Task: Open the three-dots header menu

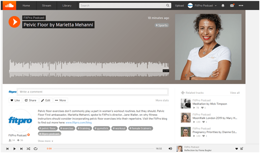Action: [241, 5]
